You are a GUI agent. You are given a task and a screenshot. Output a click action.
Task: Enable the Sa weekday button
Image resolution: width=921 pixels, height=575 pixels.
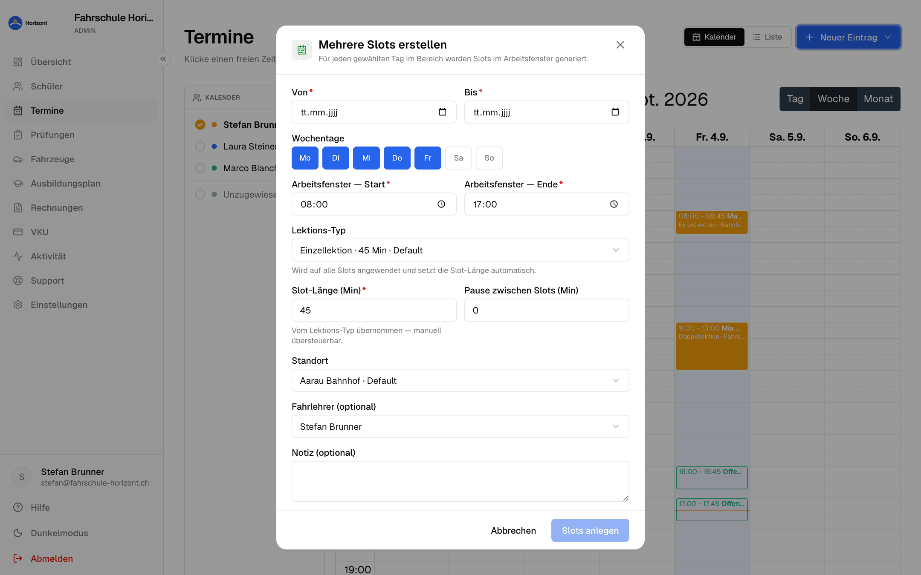pos(458,158)
